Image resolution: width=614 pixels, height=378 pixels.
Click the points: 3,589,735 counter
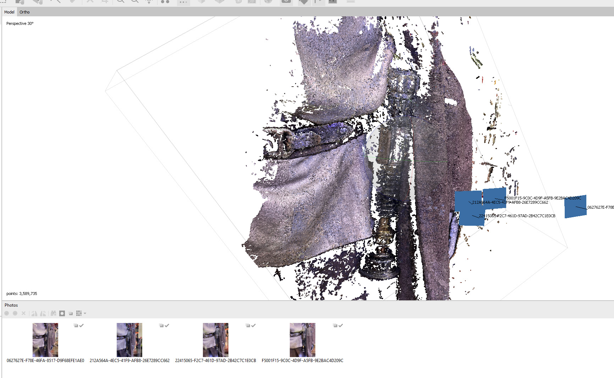[x=22, y=294]
